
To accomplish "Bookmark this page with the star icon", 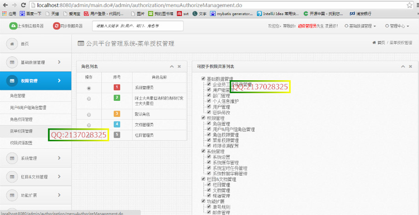I will (410, 5).
